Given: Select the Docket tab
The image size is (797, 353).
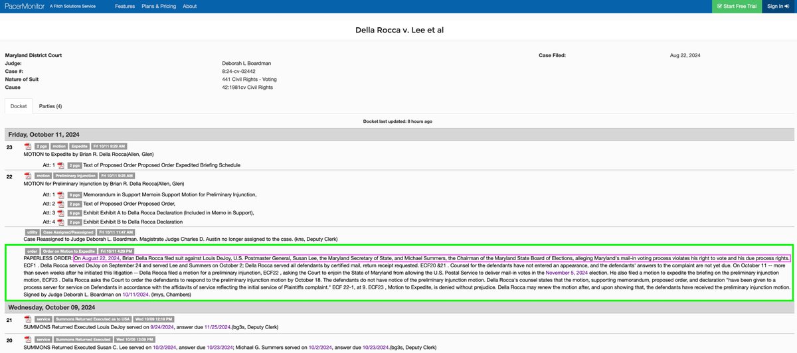Looking at the screenshot, I should coord(19,106).
